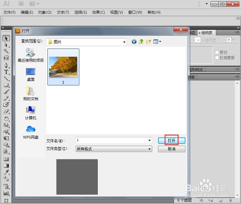Select the Blend tool
The width and height of the screenshot is (241, 204).
pyautogui.click(x=6, y=179)
